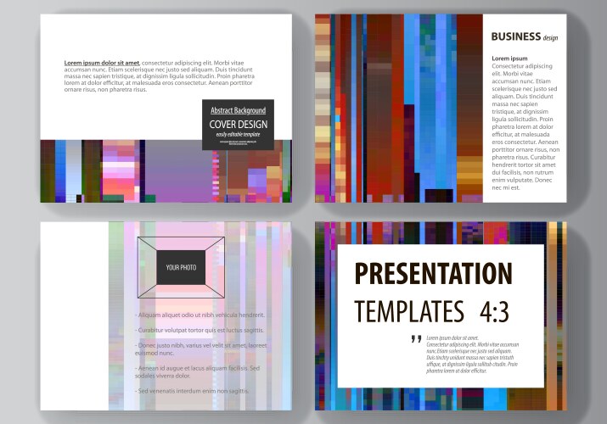
Task: Select the YOUR PHOTO image placeholder
Action: [x=182, y=266]
